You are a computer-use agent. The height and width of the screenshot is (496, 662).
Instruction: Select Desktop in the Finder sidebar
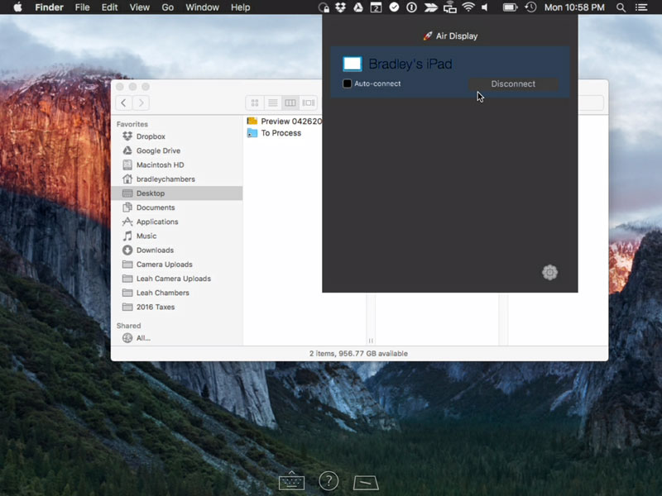[x=177, y=193]
